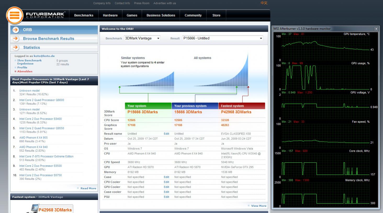Screen dimensions: 383x213
Task: Click Abmelden to log out
Action: [25, 71]
